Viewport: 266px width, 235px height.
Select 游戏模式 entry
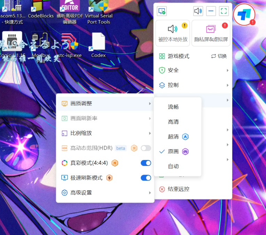[179, 56]
